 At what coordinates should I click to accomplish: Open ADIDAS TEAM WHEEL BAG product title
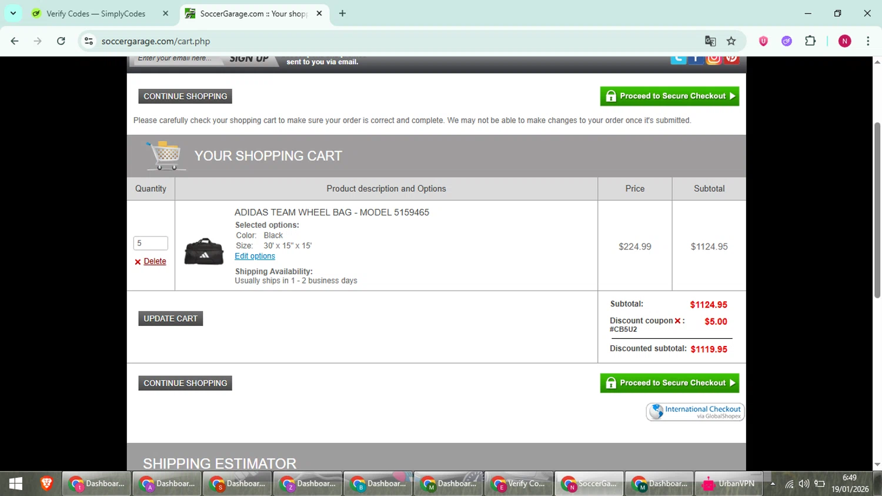332,212
